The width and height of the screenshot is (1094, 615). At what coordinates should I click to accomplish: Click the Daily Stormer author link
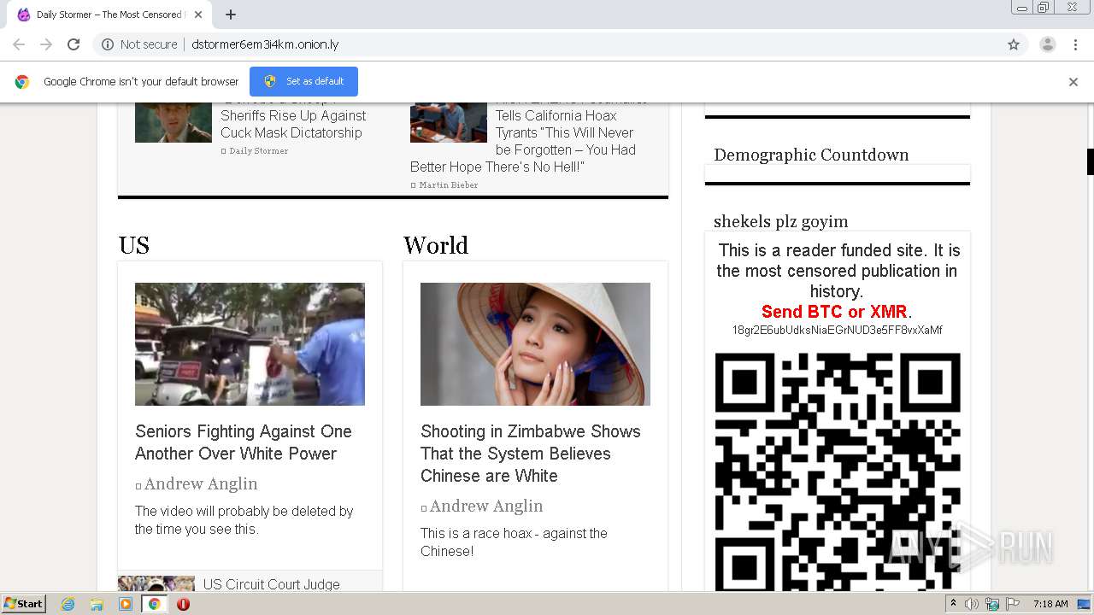point(258,150)
